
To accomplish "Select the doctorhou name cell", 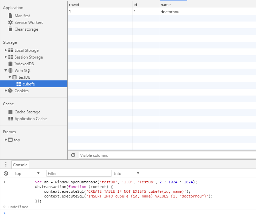I will click(207, 11).
